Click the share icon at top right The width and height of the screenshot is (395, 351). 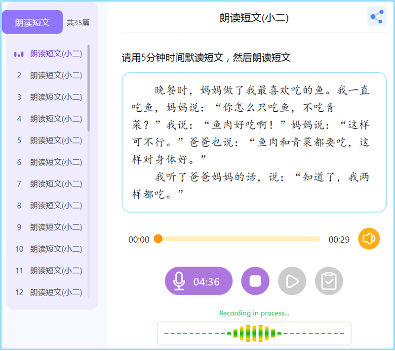tap(377, 17)
